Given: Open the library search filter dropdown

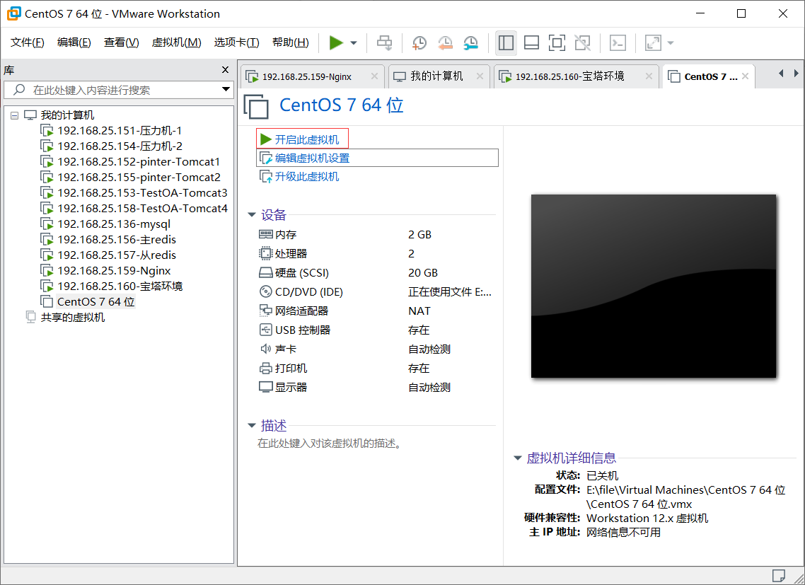Looking at the screenshot, I should (226, 90).
